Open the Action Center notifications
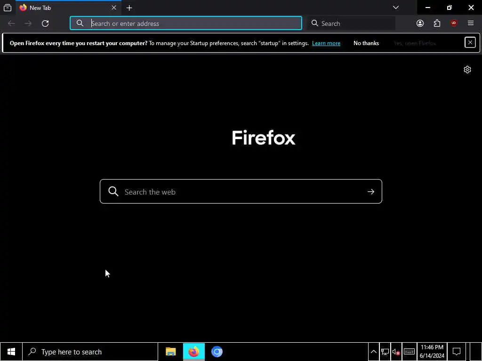The height and width of the screenshot is (361, 482). click(x=457, y=352)
